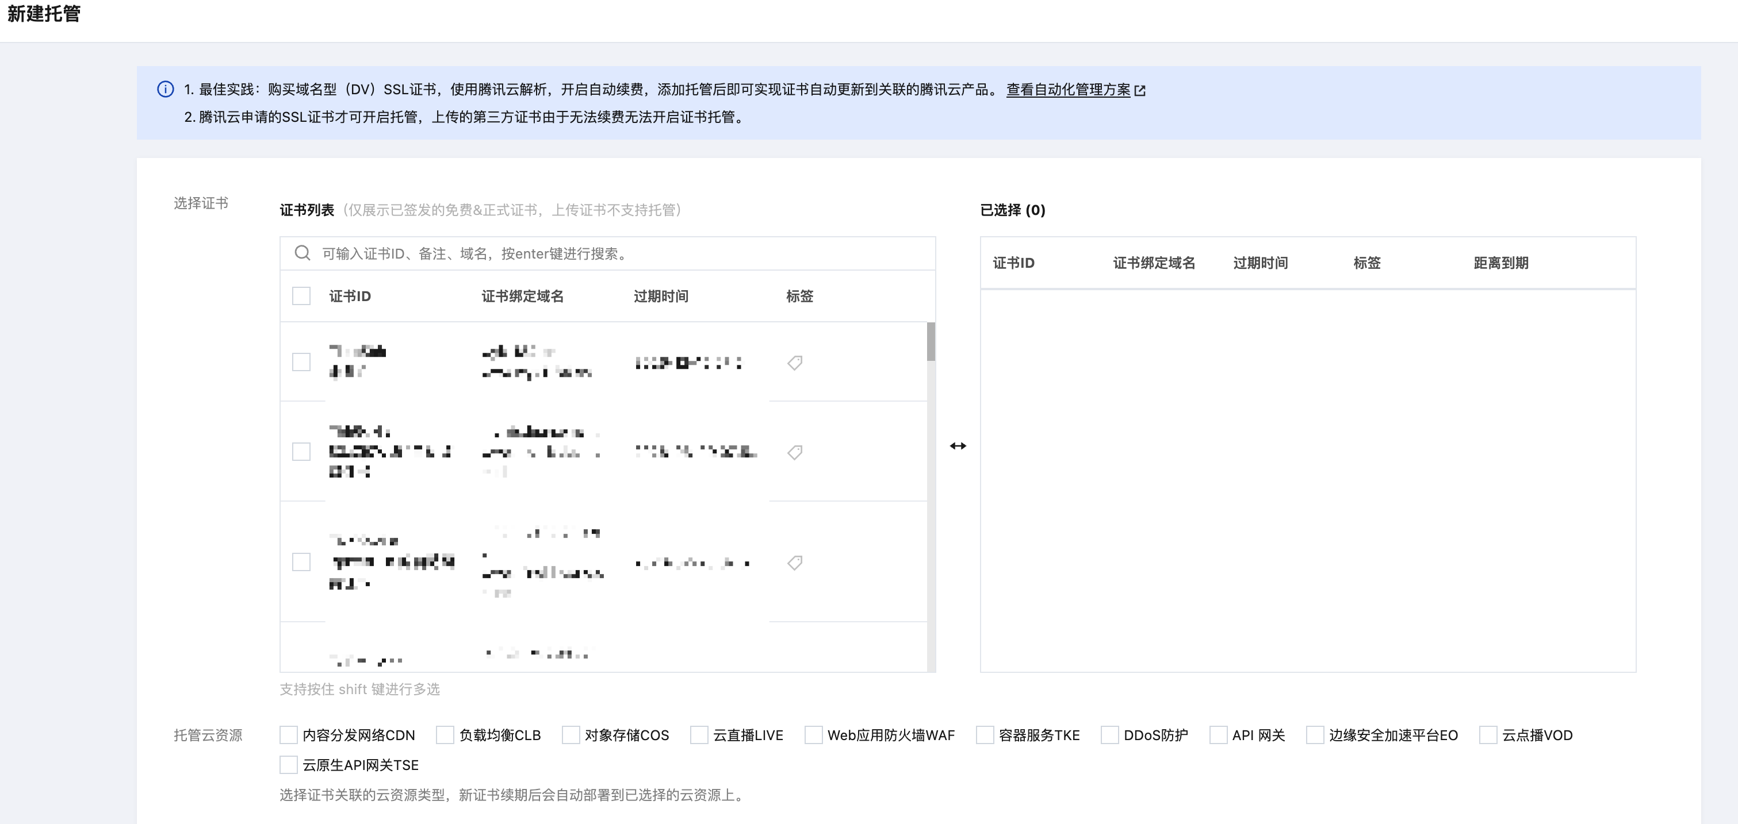This screenshot has height=824, width=1738.
Task: Click the tag icon in second certificate row
Action: pos(795,452)
